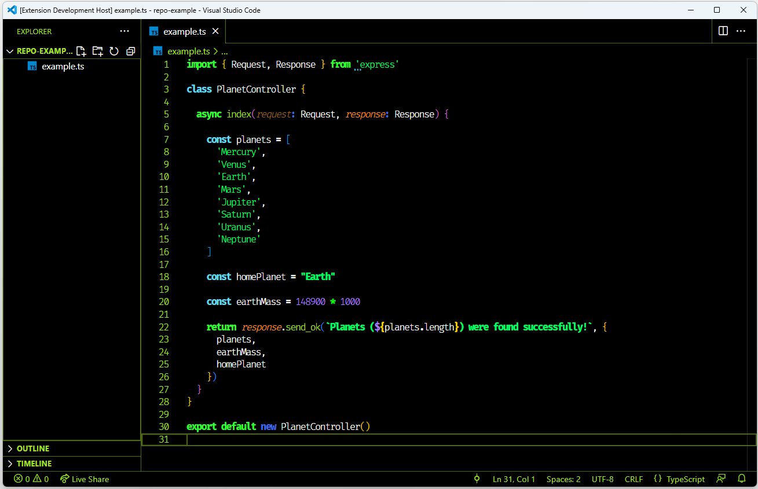Create a new folder in the Explorer
The image size is (758, 489).
click(x=97, y=51)
